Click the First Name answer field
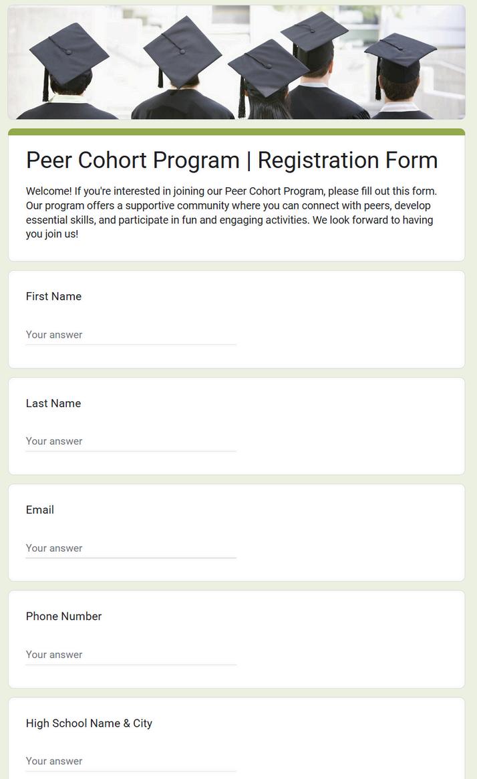477x779 pixels. point(130,334)
